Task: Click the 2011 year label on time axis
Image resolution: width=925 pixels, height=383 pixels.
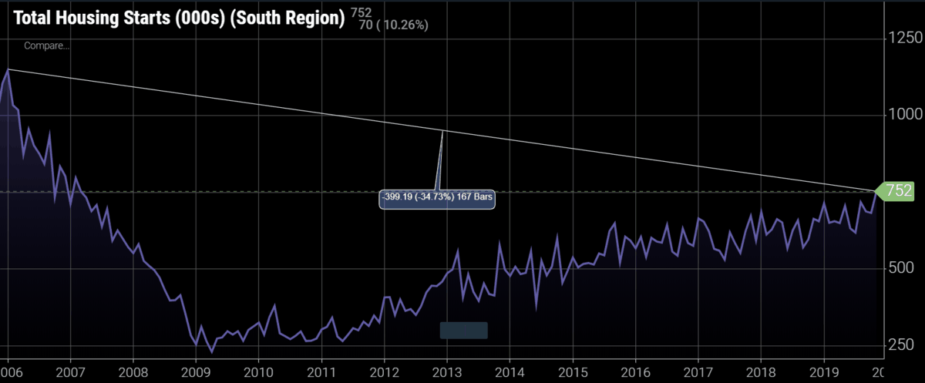Action: [321, 372]
